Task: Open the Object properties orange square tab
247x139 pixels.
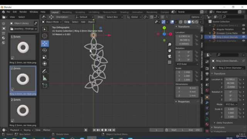Action: click(x=207, y=97)
